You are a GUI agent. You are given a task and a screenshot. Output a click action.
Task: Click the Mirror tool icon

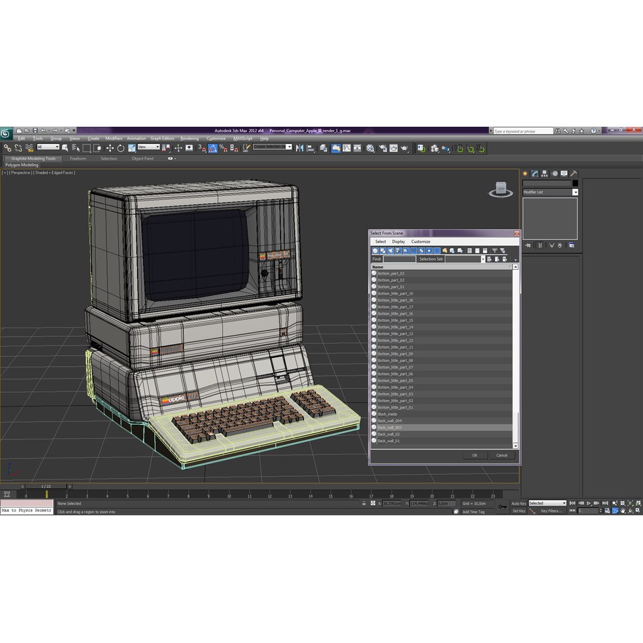(x=299, y=148)
